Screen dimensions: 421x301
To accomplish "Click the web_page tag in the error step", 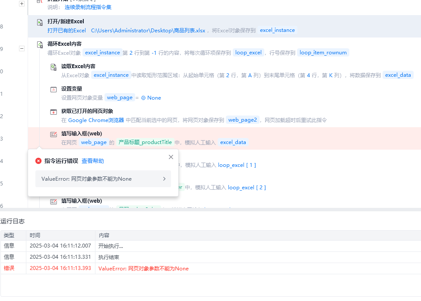I will click(x=94, y=142).
